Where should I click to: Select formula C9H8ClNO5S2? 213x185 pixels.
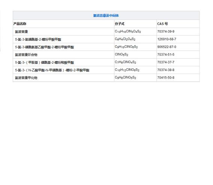click(126, 78)
